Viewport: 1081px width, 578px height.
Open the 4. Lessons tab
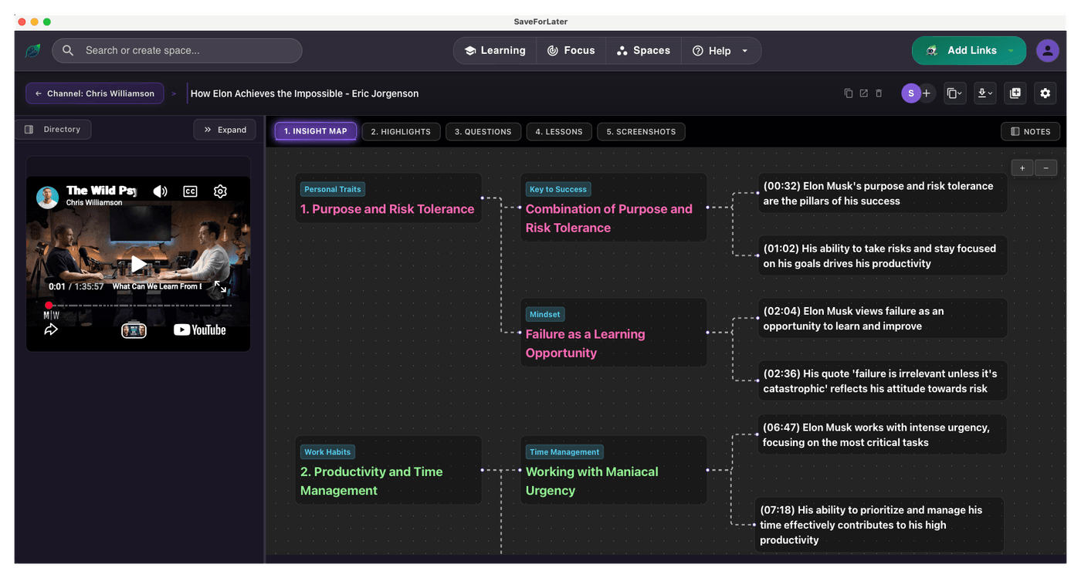[559, 131]
